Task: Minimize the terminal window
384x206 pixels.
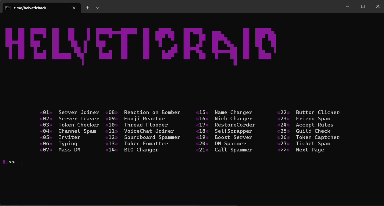Action: pos(348,6)
